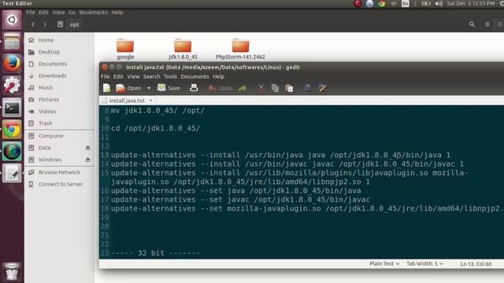Screen dimensions: 504x283
Task: Launch Firefox from the launcher
Action: [x=12, y=64]
